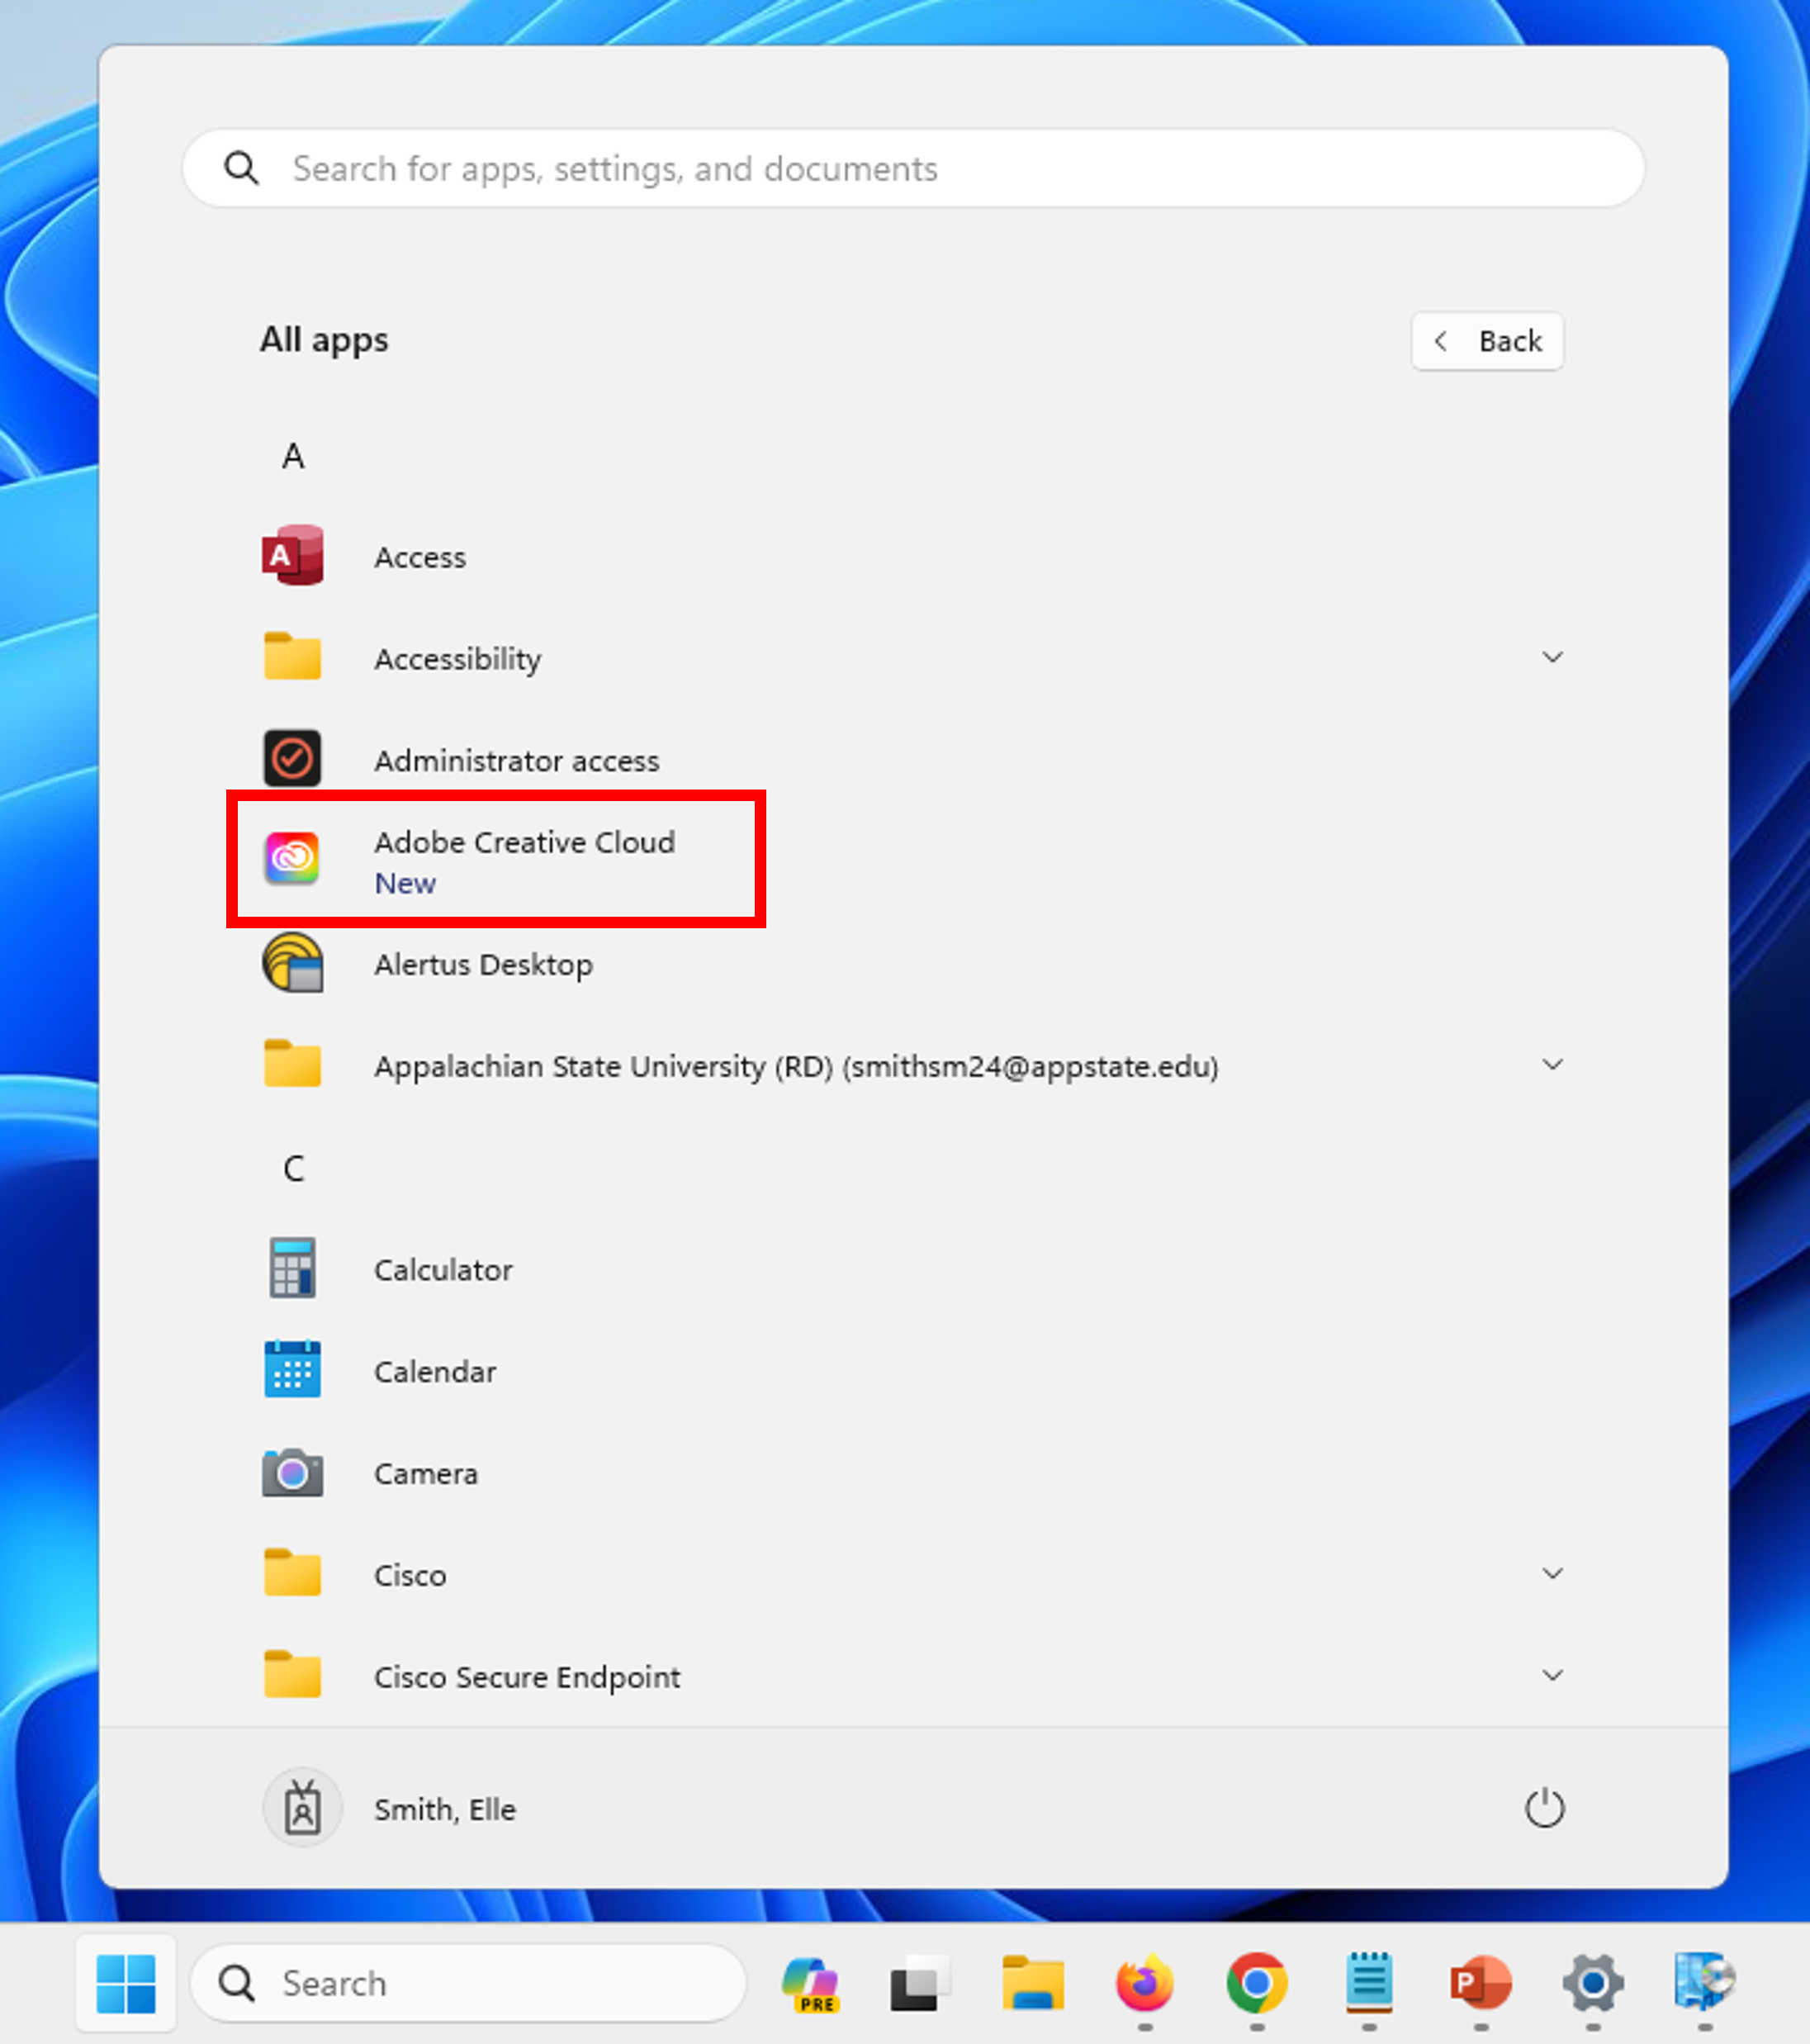
Task: Click the Smith, Elle user avatar
Action: click(302, 1808)
